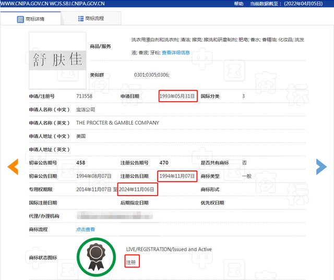Screen dimensions: 334x280
Task: Select applicant name 宝洁公司
Action: coord(86,109)
